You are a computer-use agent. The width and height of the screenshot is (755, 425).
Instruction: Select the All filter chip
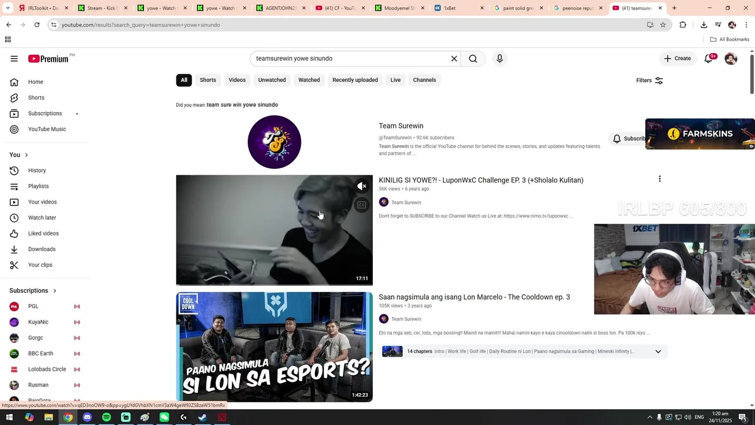184,80
